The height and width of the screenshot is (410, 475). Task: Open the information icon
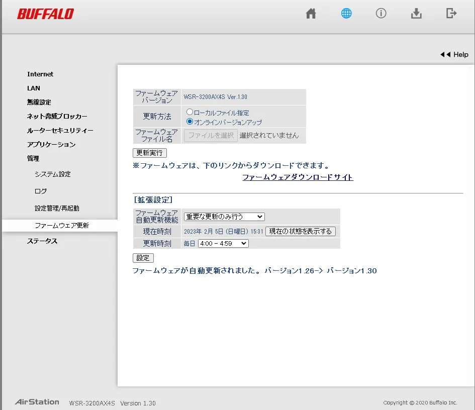pyautogui.click(x=381, y=14)
